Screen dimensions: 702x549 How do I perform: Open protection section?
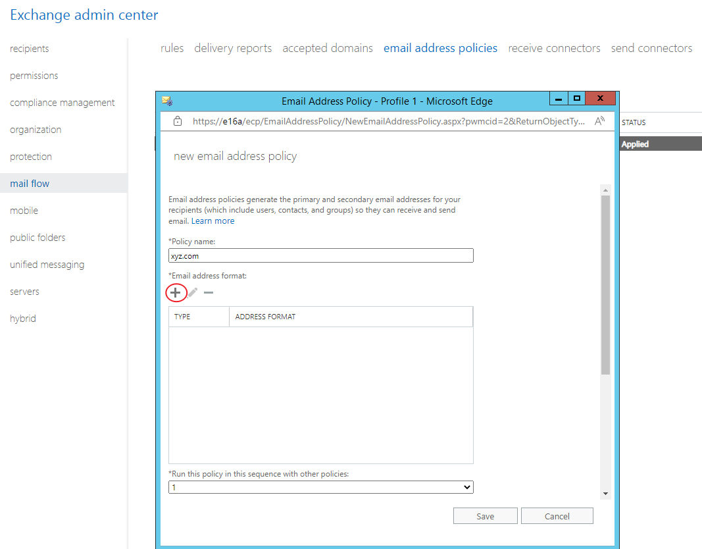tap(31, 157)
